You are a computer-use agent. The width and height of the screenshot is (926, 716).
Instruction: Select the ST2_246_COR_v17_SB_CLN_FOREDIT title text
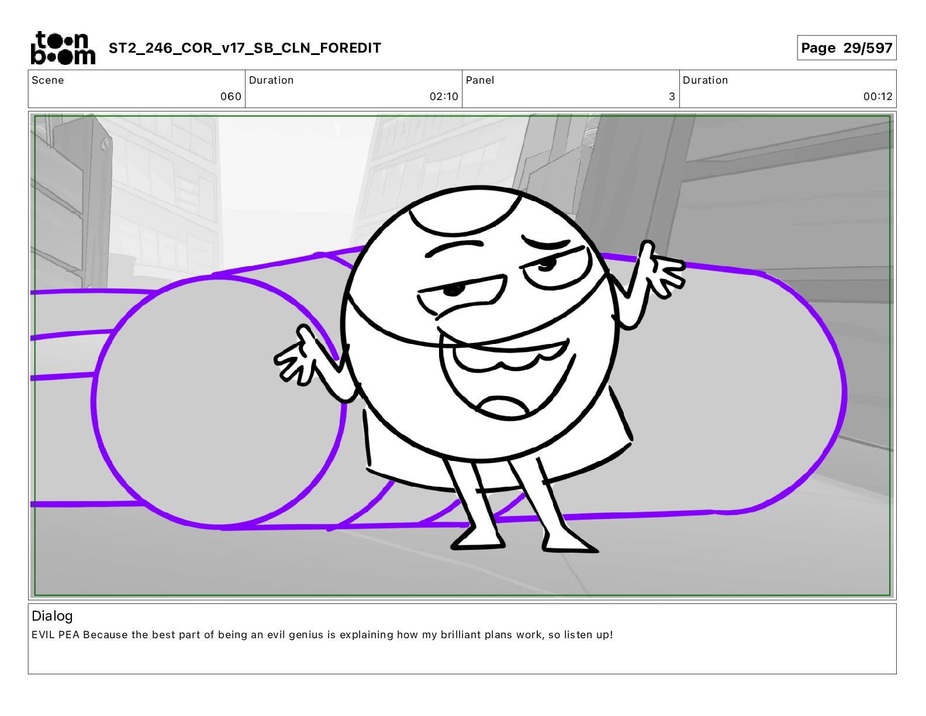tap(245, 48)
